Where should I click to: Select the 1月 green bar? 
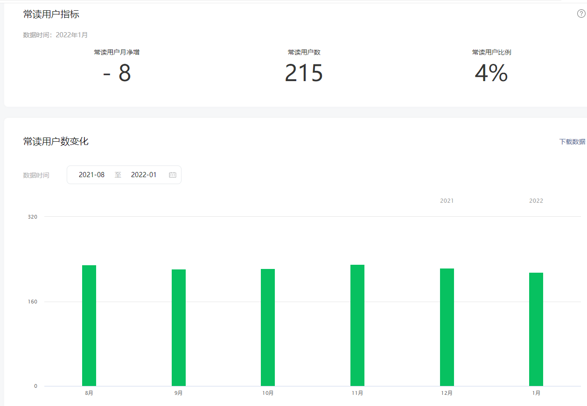[536, 329]
